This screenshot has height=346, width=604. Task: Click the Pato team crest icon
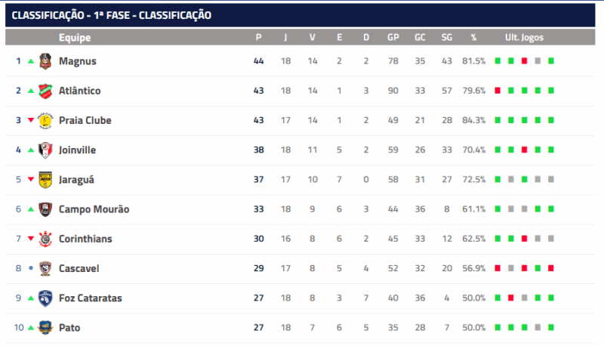(46, 327)
